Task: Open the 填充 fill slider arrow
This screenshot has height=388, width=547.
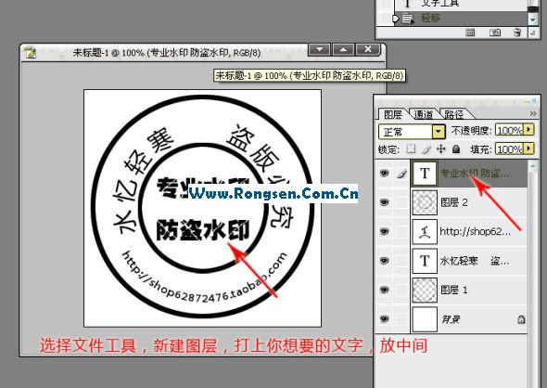Action: pyautogui.click(x=528, y=149)
